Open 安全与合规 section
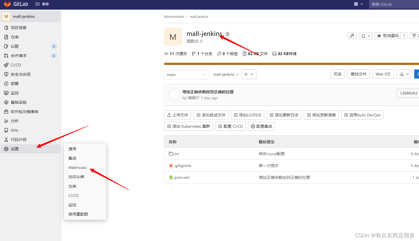 tap(31, 74)
